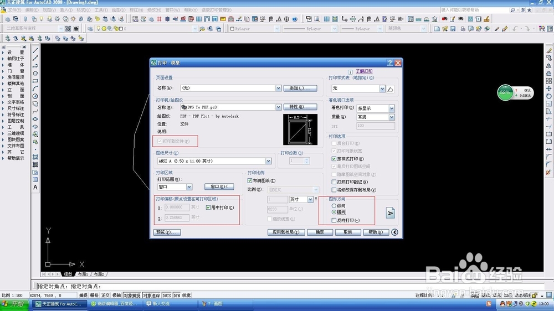Image resolution: width=554 pixels, height=311 pixels.
Task: Select the Line tool in draw toolbar
Action: 35,50
